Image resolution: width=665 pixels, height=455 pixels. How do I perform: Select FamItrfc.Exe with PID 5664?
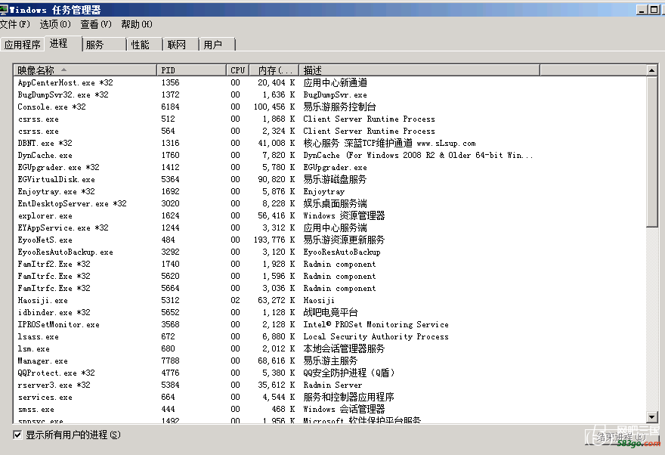330,288
